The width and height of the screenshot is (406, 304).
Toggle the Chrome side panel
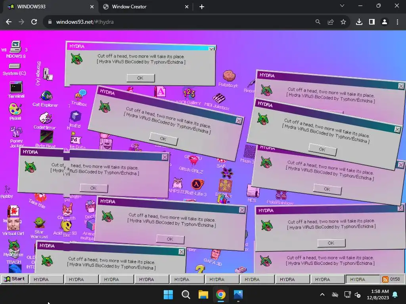pyautogui.click(x=372, y=22)
